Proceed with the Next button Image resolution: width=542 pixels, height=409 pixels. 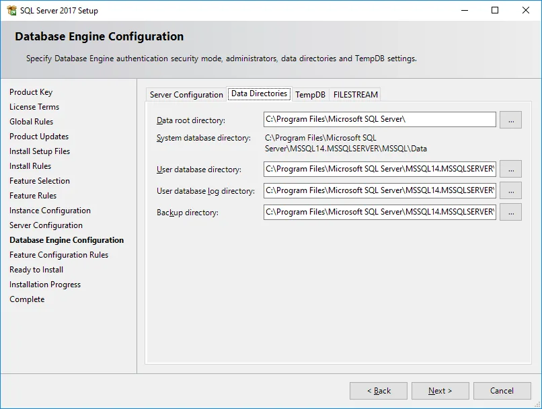click(440, 391)
